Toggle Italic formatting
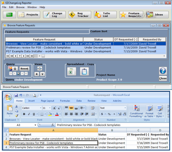172x152 pixels. [x=29, y=114]
